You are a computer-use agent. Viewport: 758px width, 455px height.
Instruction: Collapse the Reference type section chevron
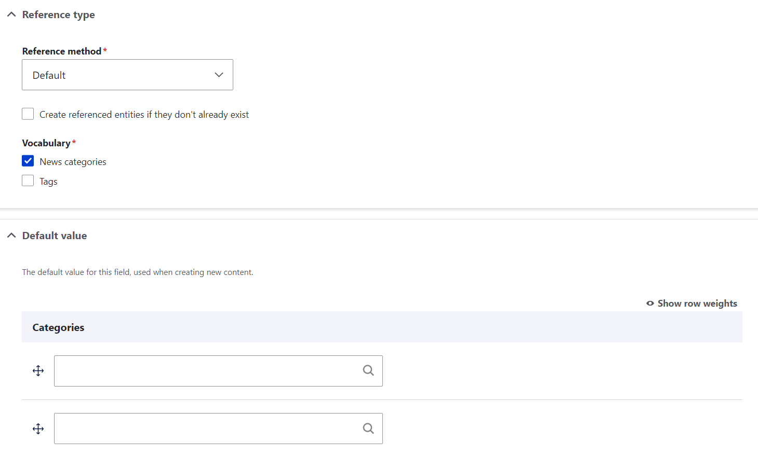(11, 15)
